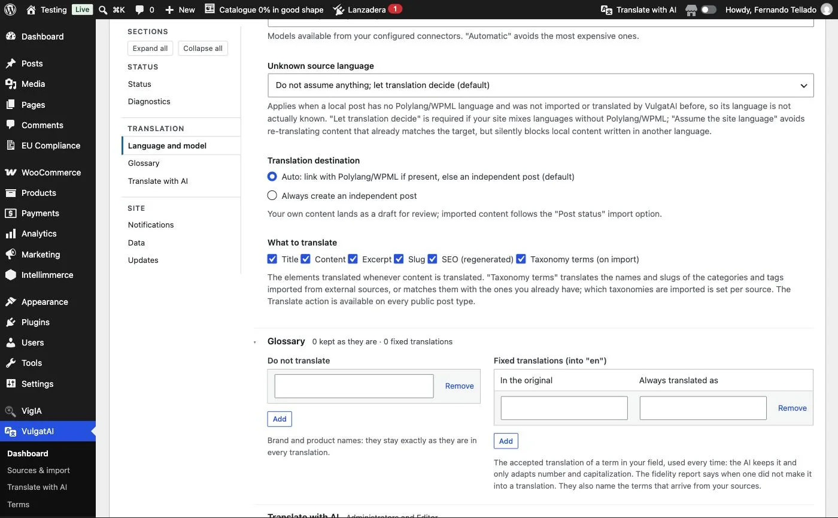Toggle the switch next to store icon
The width and height of the screenshot is (838, 518).
709,10
